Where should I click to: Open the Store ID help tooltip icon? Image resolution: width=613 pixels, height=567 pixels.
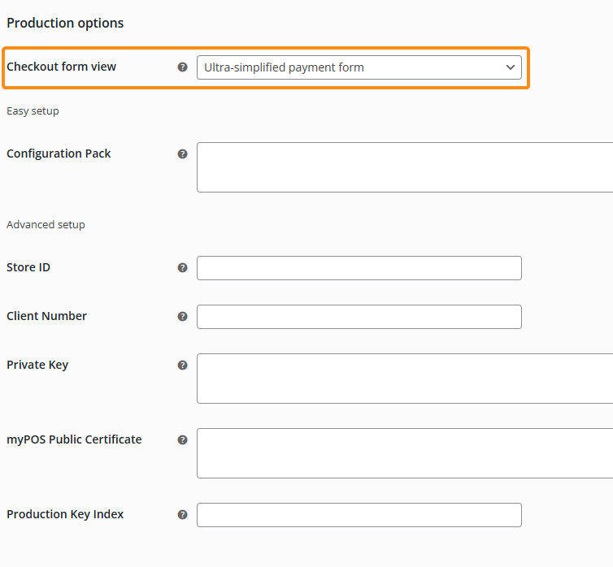182,267
